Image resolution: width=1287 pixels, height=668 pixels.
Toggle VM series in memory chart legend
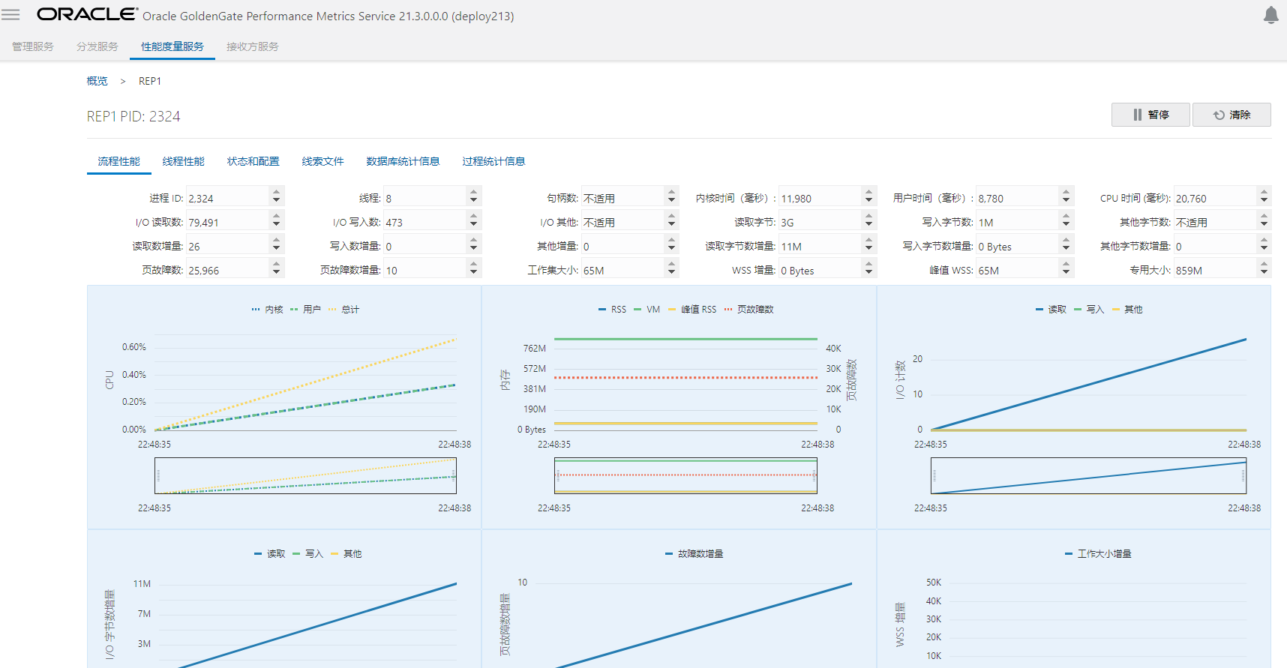coord(646,310)
